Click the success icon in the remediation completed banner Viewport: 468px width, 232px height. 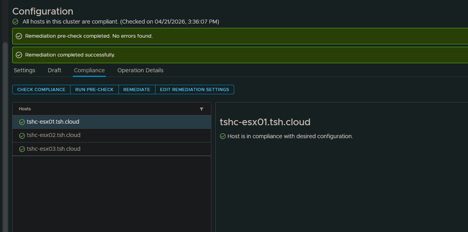19,55
